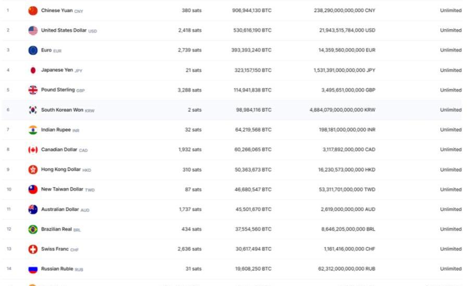Click the United States flag icon
Screen dimensions: 471x286
(33, 30)
